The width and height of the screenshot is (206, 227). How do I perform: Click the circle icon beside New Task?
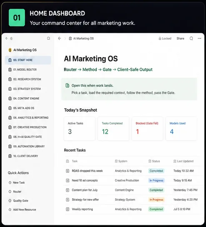[10, 182]
